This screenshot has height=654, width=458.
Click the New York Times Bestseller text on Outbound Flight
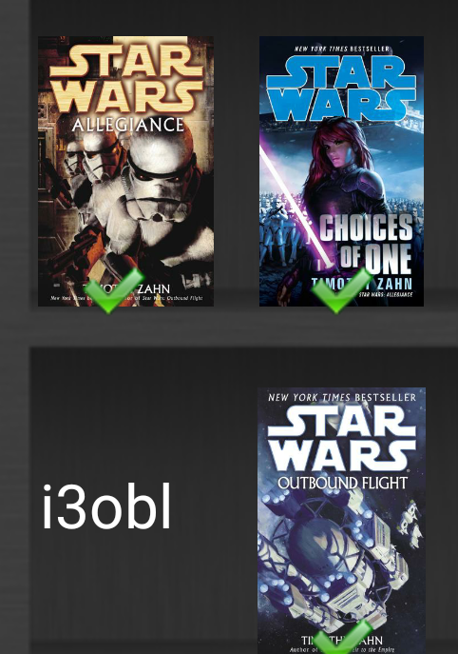(x=342, y=398)
